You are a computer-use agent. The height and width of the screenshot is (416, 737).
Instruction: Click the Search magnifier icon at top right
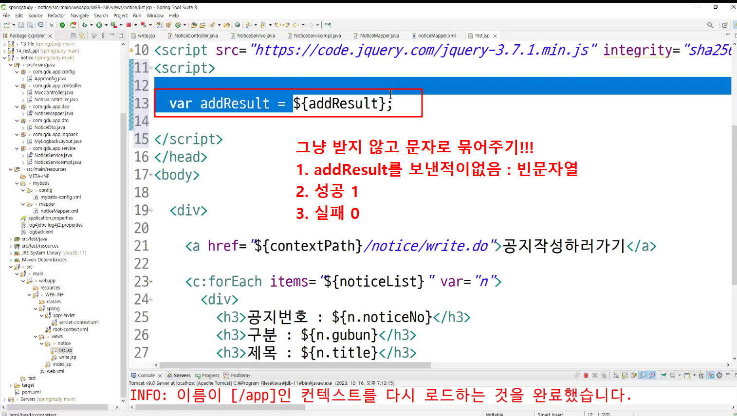[710, 25]
